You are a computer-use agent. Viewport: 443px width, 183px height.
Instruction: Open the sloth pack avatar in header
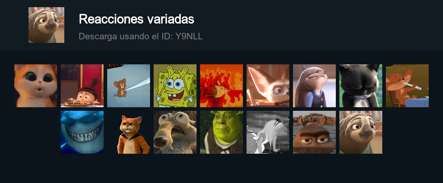coord(46,25)
